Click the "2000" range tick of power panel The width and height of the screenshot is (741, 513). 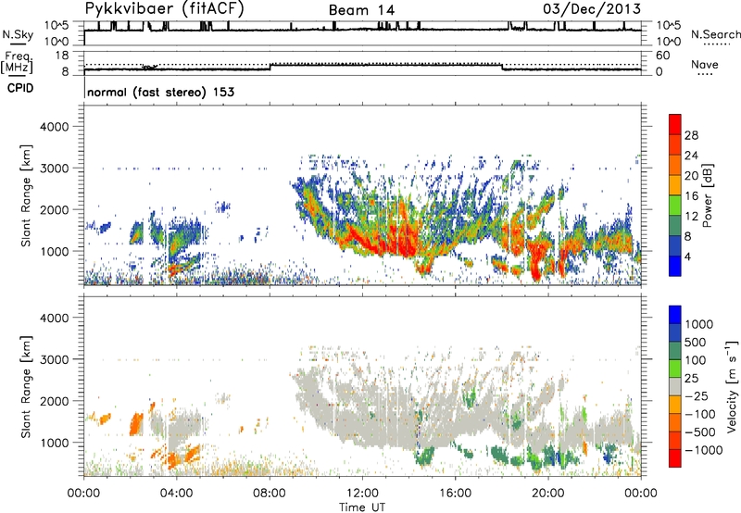click(54, 209)
